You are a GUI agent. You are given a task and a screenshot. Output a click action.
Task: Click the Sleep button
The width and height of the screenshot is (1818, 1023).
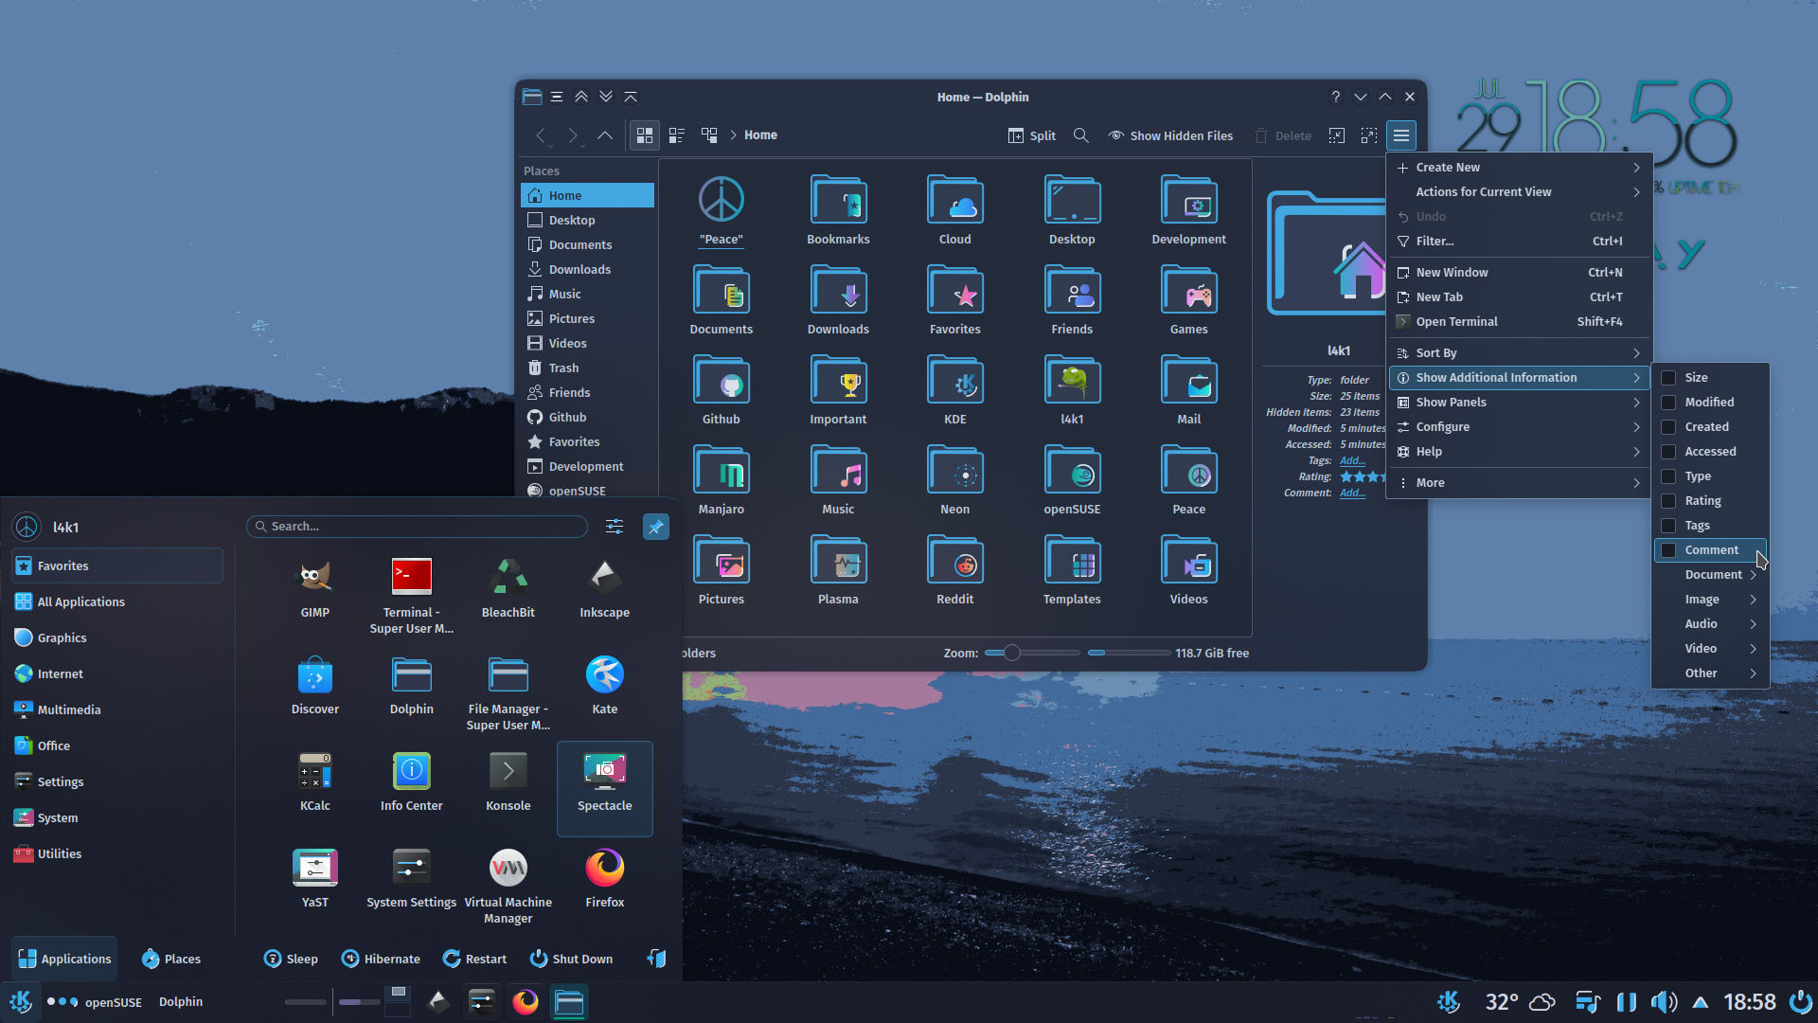(291, 959)
